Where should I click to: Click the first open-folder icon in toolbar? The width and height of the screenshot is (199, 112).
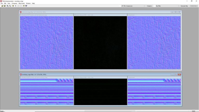2,6
